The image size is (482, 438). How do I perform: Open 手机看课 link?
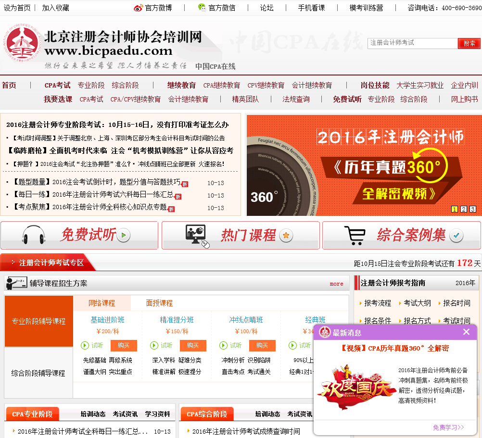click(x=311, y=8)
